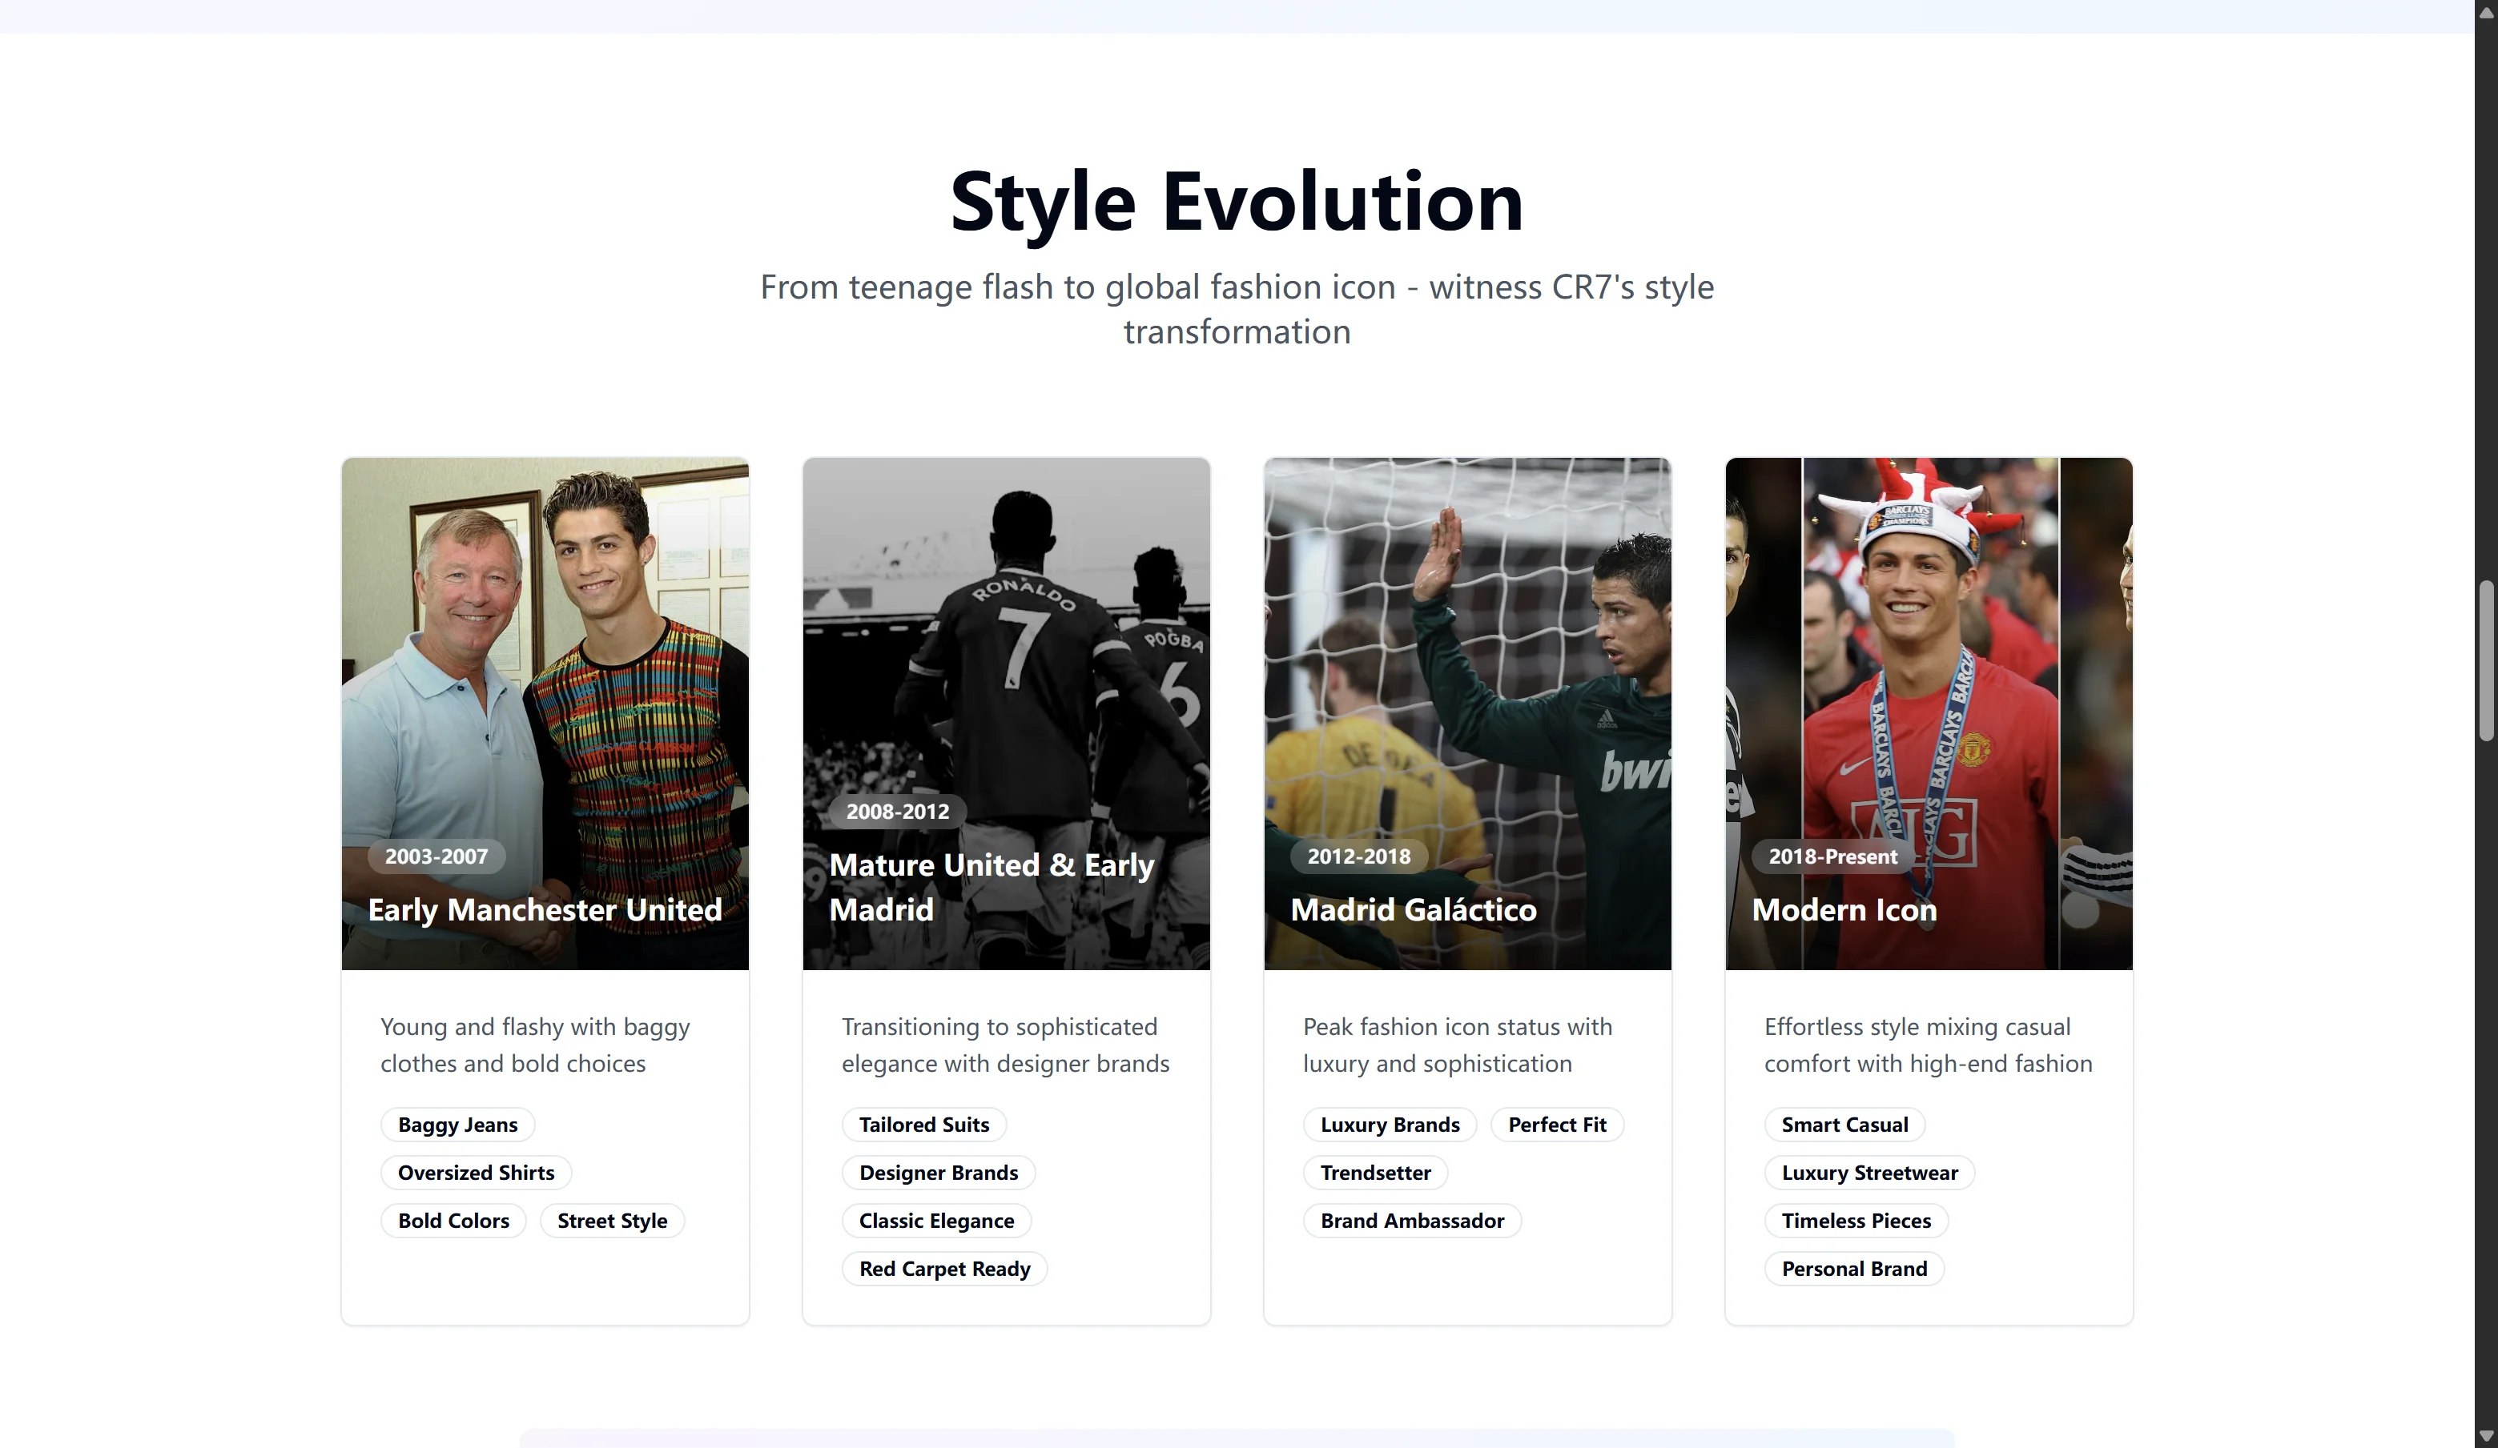Click the 2018-Present era badge

coord(1832,856)
